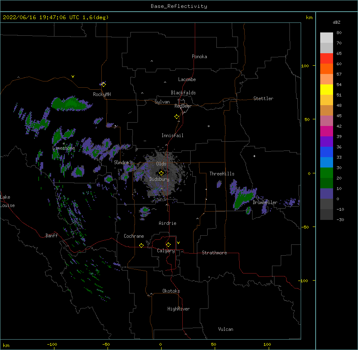Select the dark green 10-20 dBZ swatch
Image resolution: width=358 pixels, height=350 pixels.
coord(326,183)
